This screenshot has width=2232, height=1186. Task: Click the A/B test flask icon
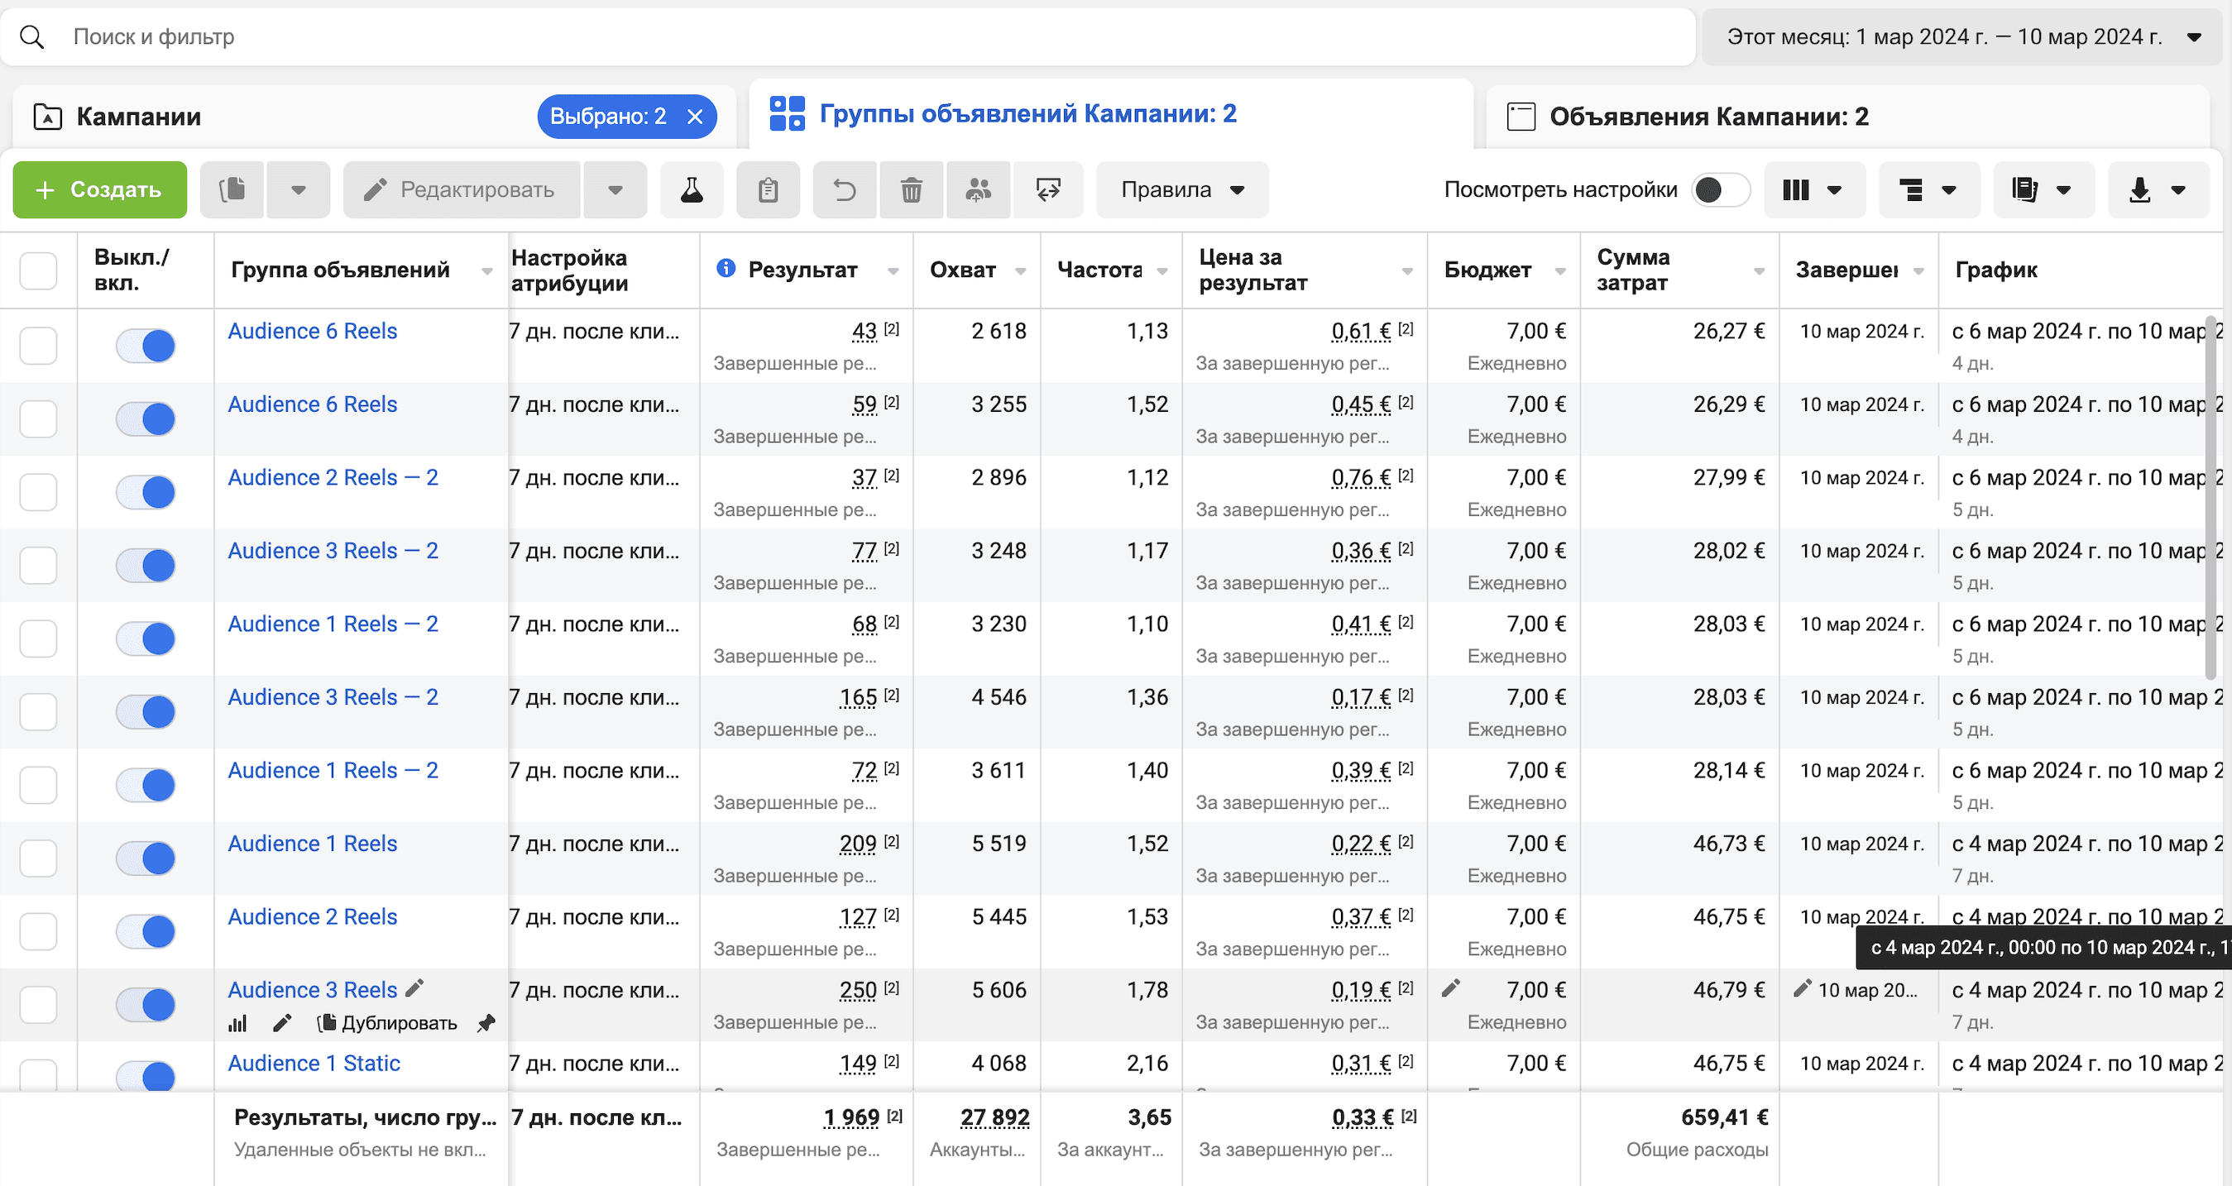[691, 189]
